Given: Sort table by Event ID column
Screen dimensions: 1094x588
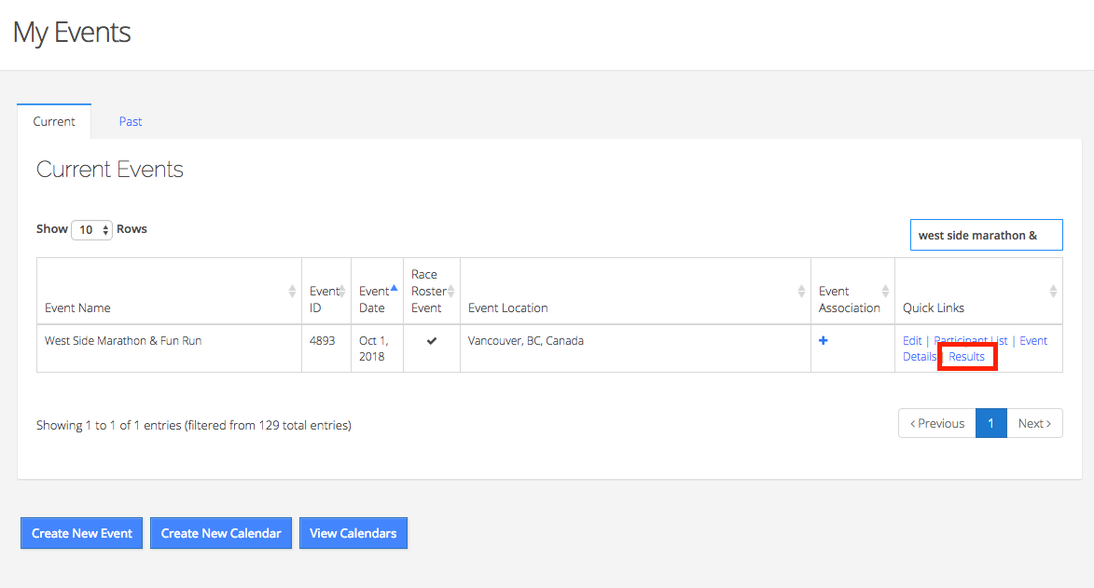Looking at the screenshot, I should pyautogui.click(x=326, y=291).
